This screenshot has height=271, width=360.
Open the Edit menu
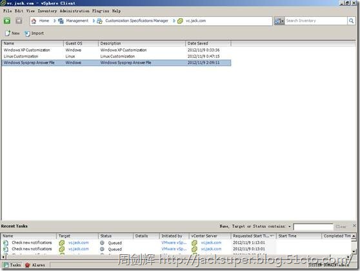pyautogui.click(x=19, y=11)
